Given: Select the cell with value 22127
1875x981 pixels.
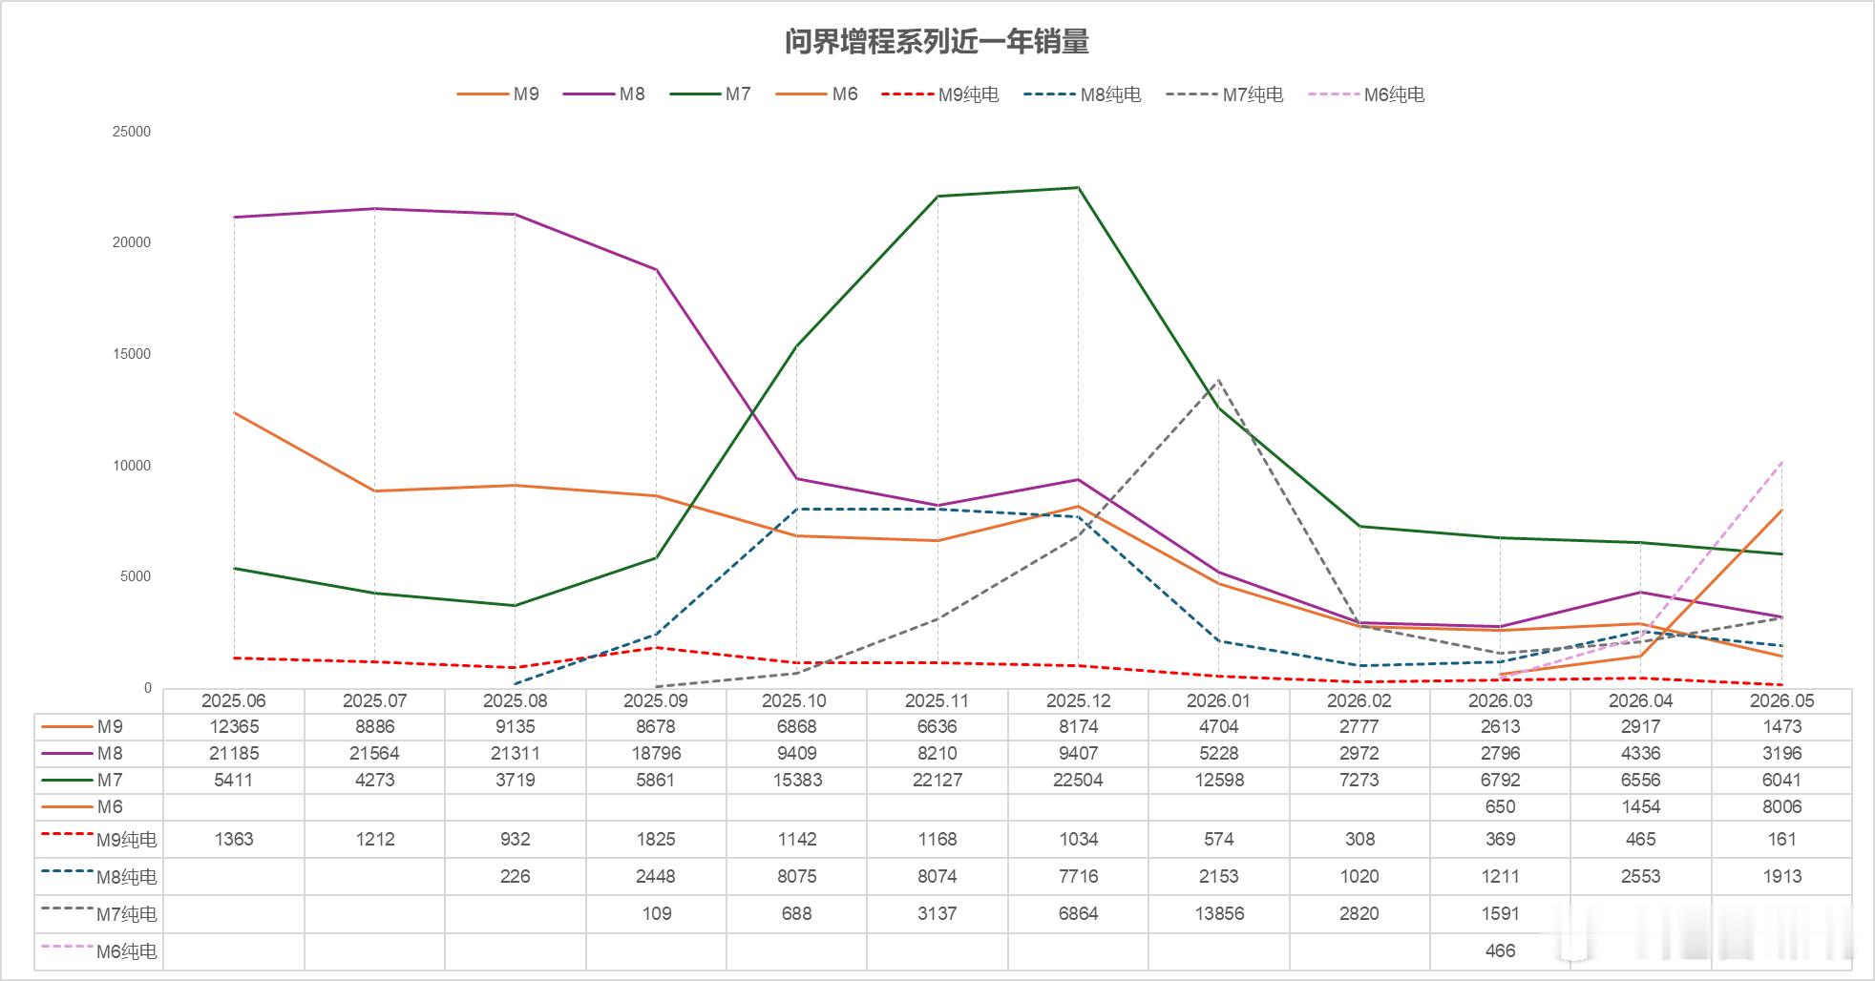Looking at the screenshot, I should 937,780.
